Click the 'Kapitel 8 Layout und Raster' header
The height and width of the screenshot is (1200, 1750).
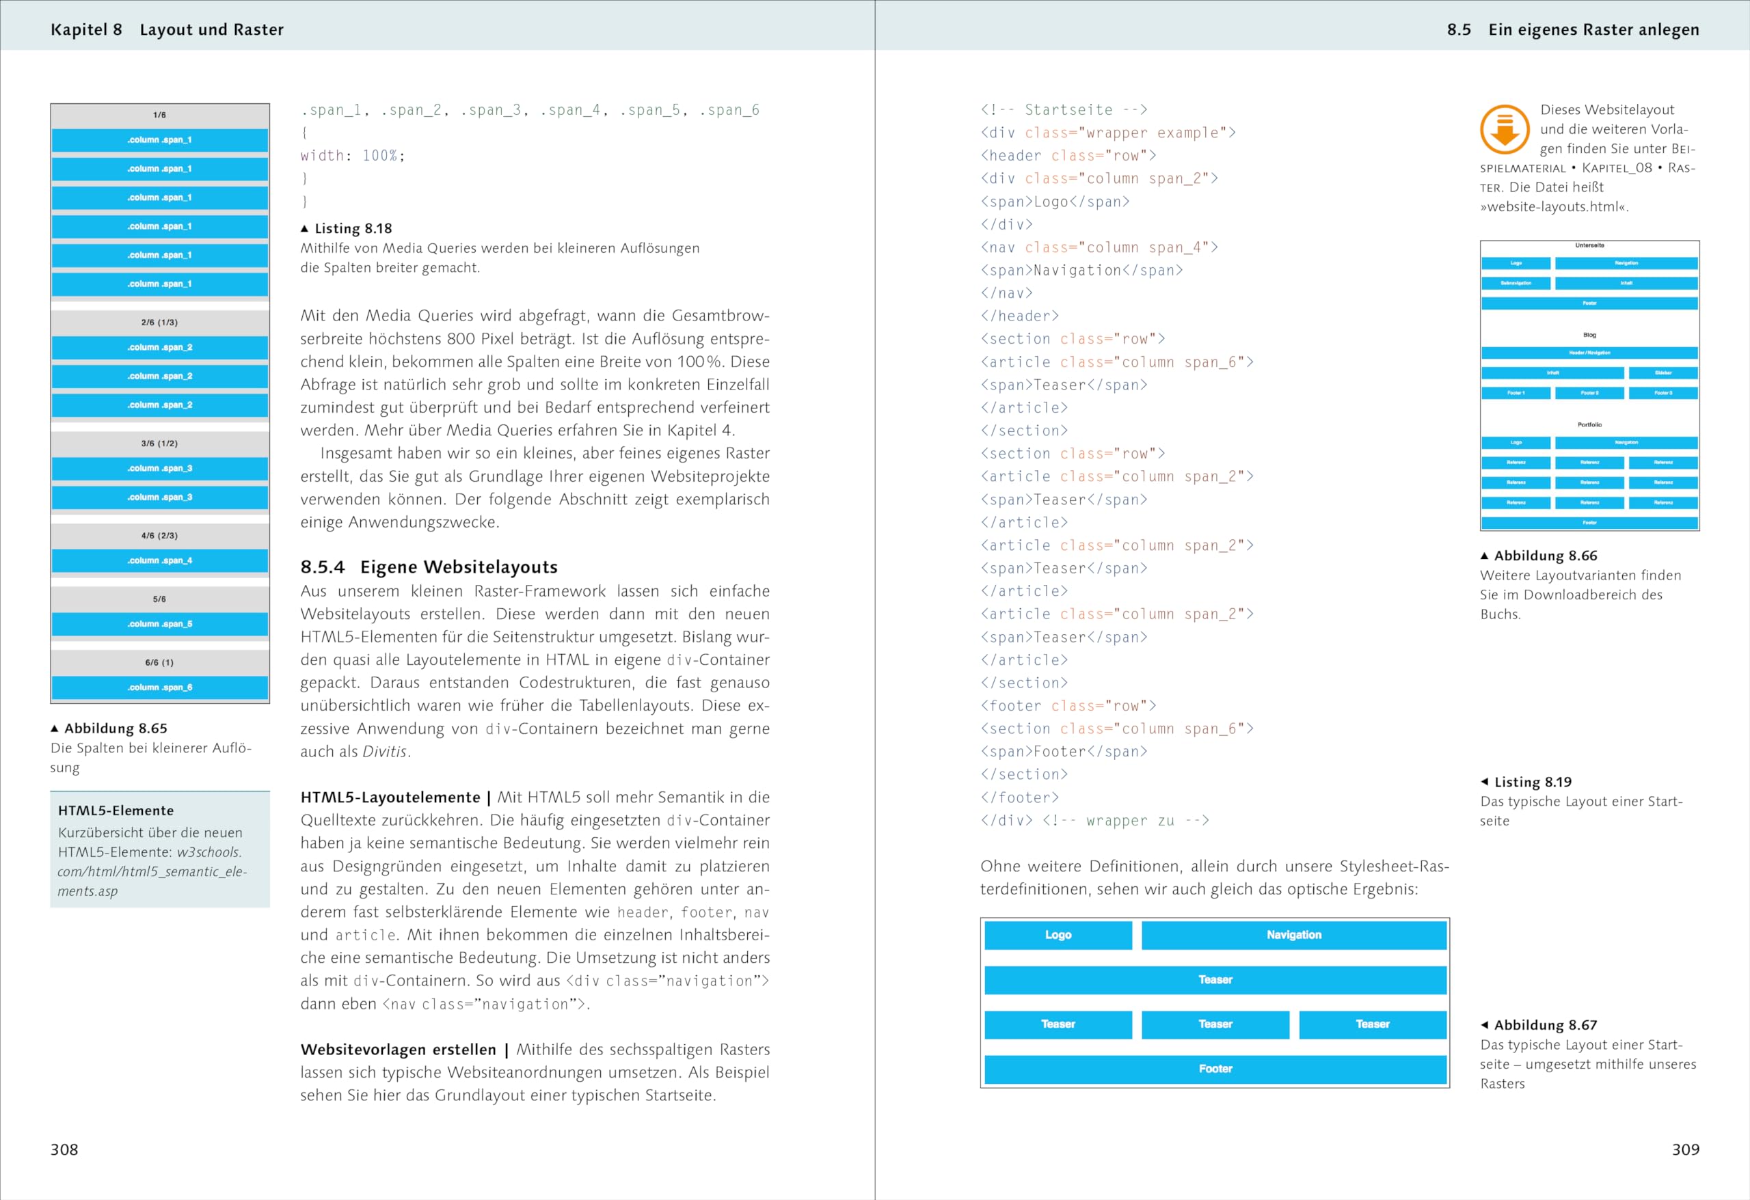pos(167,29)
